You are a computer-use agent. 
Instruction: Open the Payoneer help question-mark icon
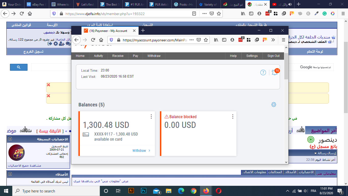click(263, 72)
